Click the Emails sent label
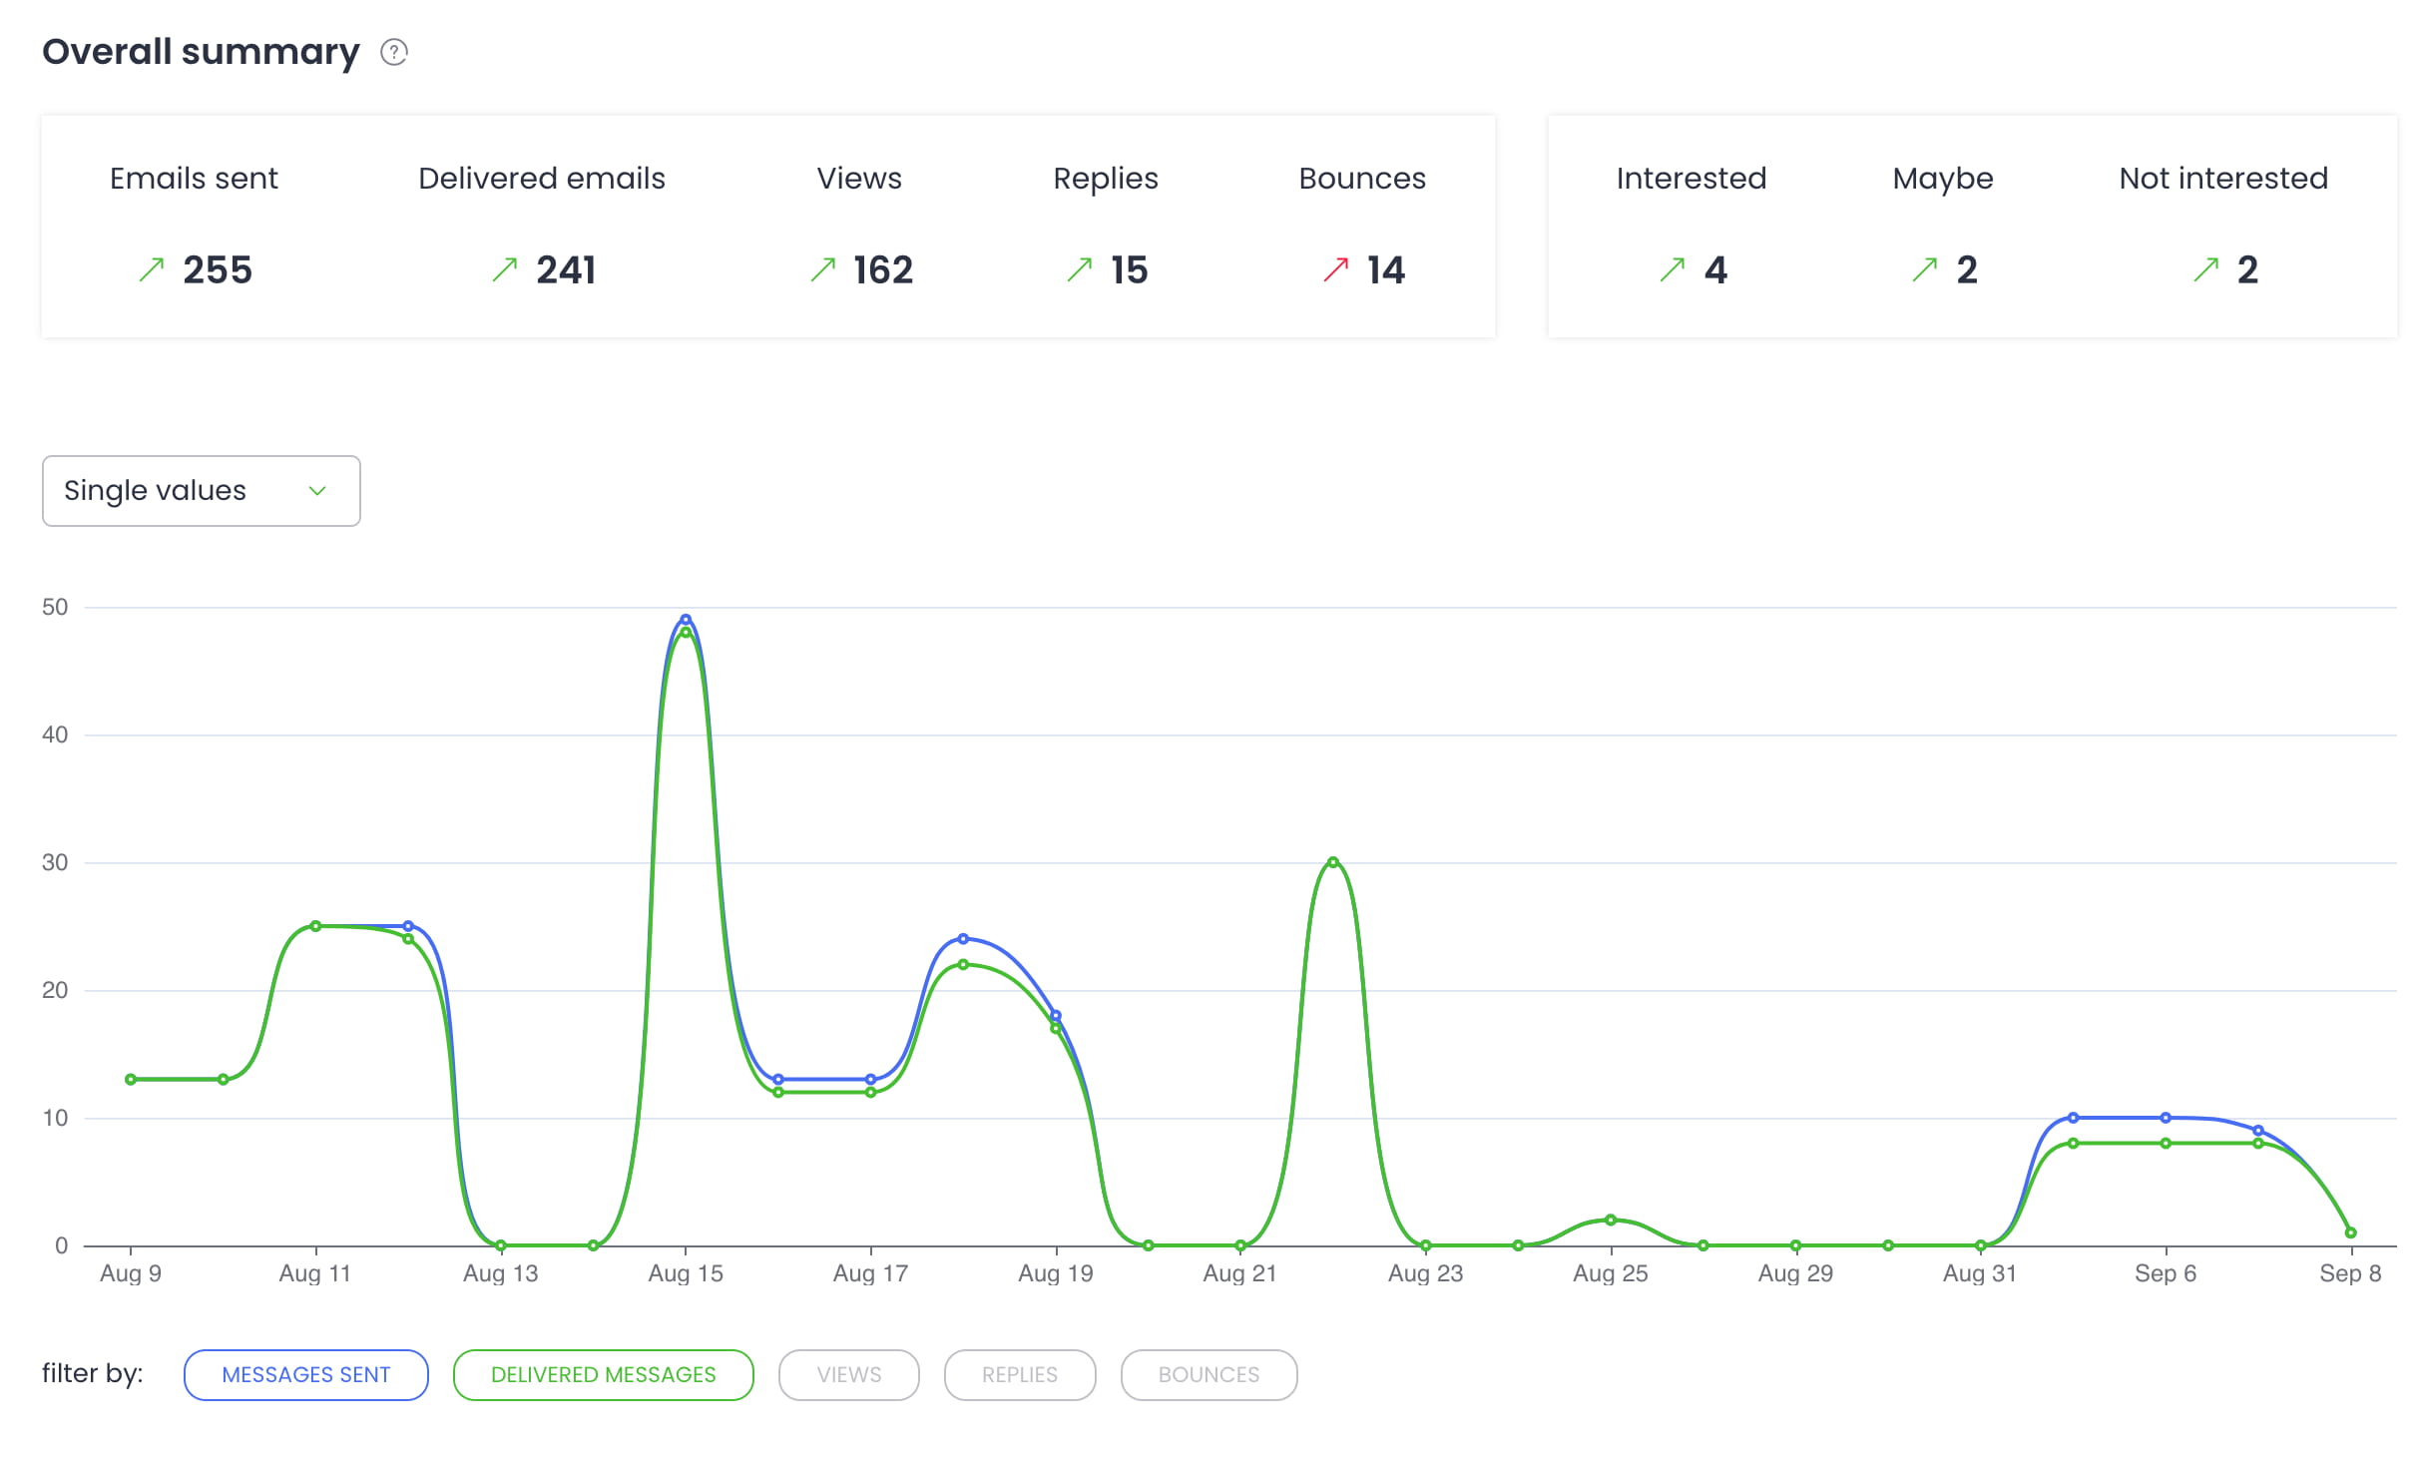The image size is (2425, 1471). click(194, 179)
